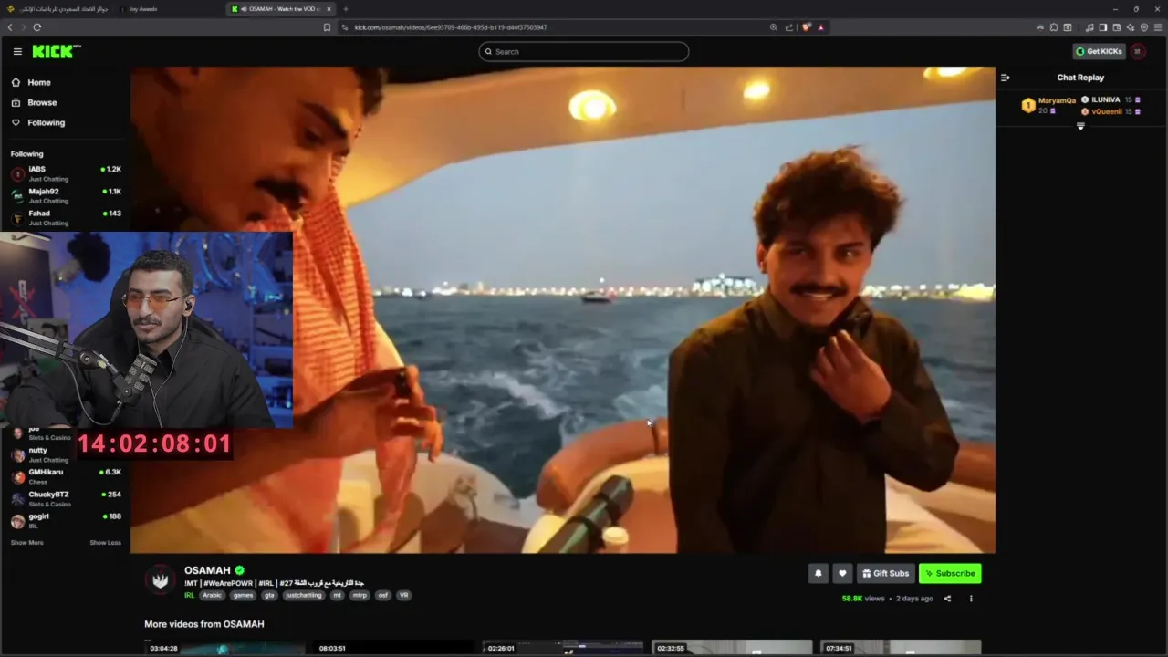Click the main video player

coord(562,309)
